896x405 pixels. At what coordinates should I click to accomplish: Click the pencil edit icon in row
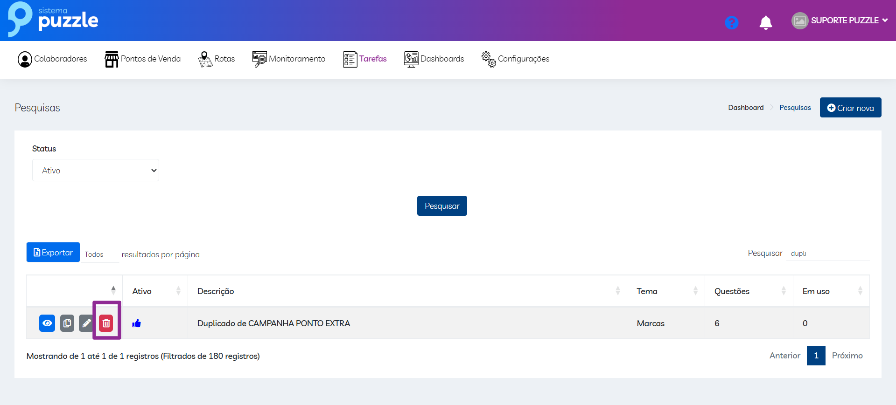[86, 323]
